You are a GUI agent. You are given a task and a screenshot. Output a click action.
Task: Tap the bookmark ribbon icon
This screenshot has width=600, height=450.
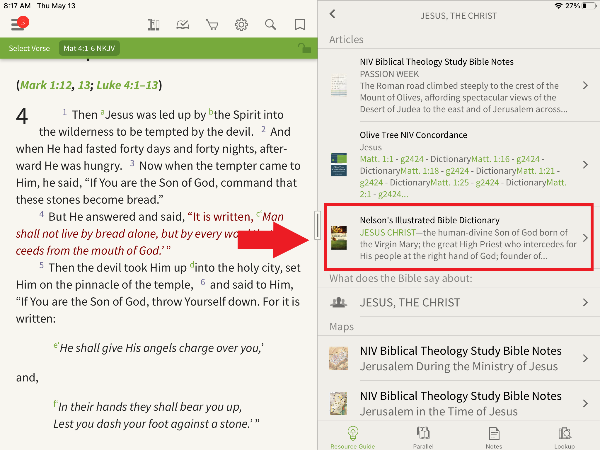click(x=300, y=25)
